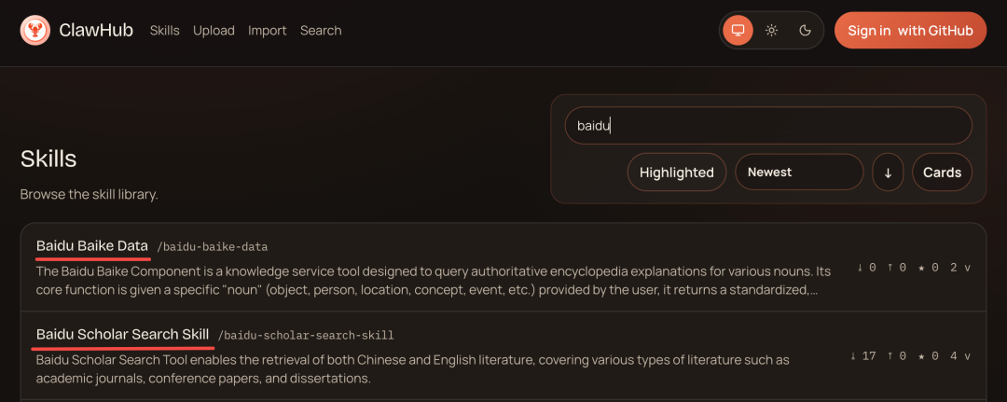
Task: Switch to system theme monitor icon
Action: [738, 31]
